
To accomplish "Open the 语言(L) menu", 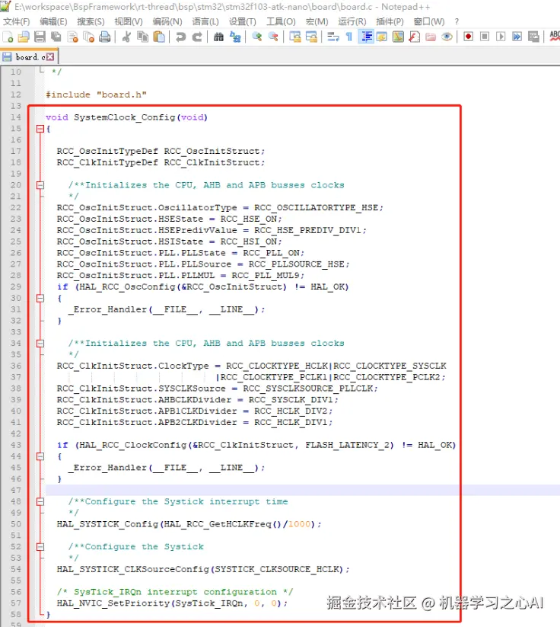I will [x=205, y=21].
